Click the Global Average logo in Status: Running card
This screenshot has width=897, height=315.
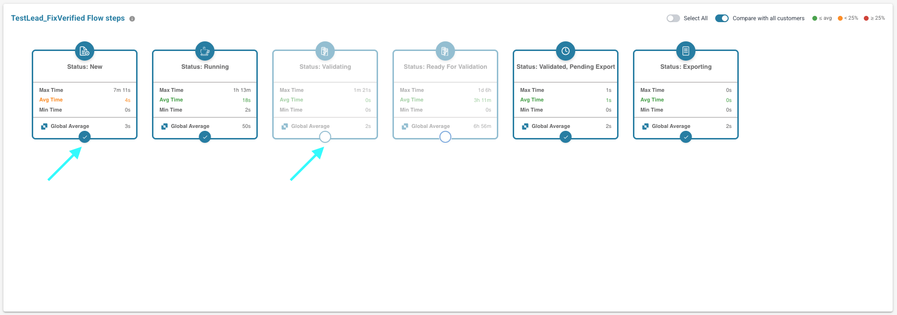[x=164, y=126]
